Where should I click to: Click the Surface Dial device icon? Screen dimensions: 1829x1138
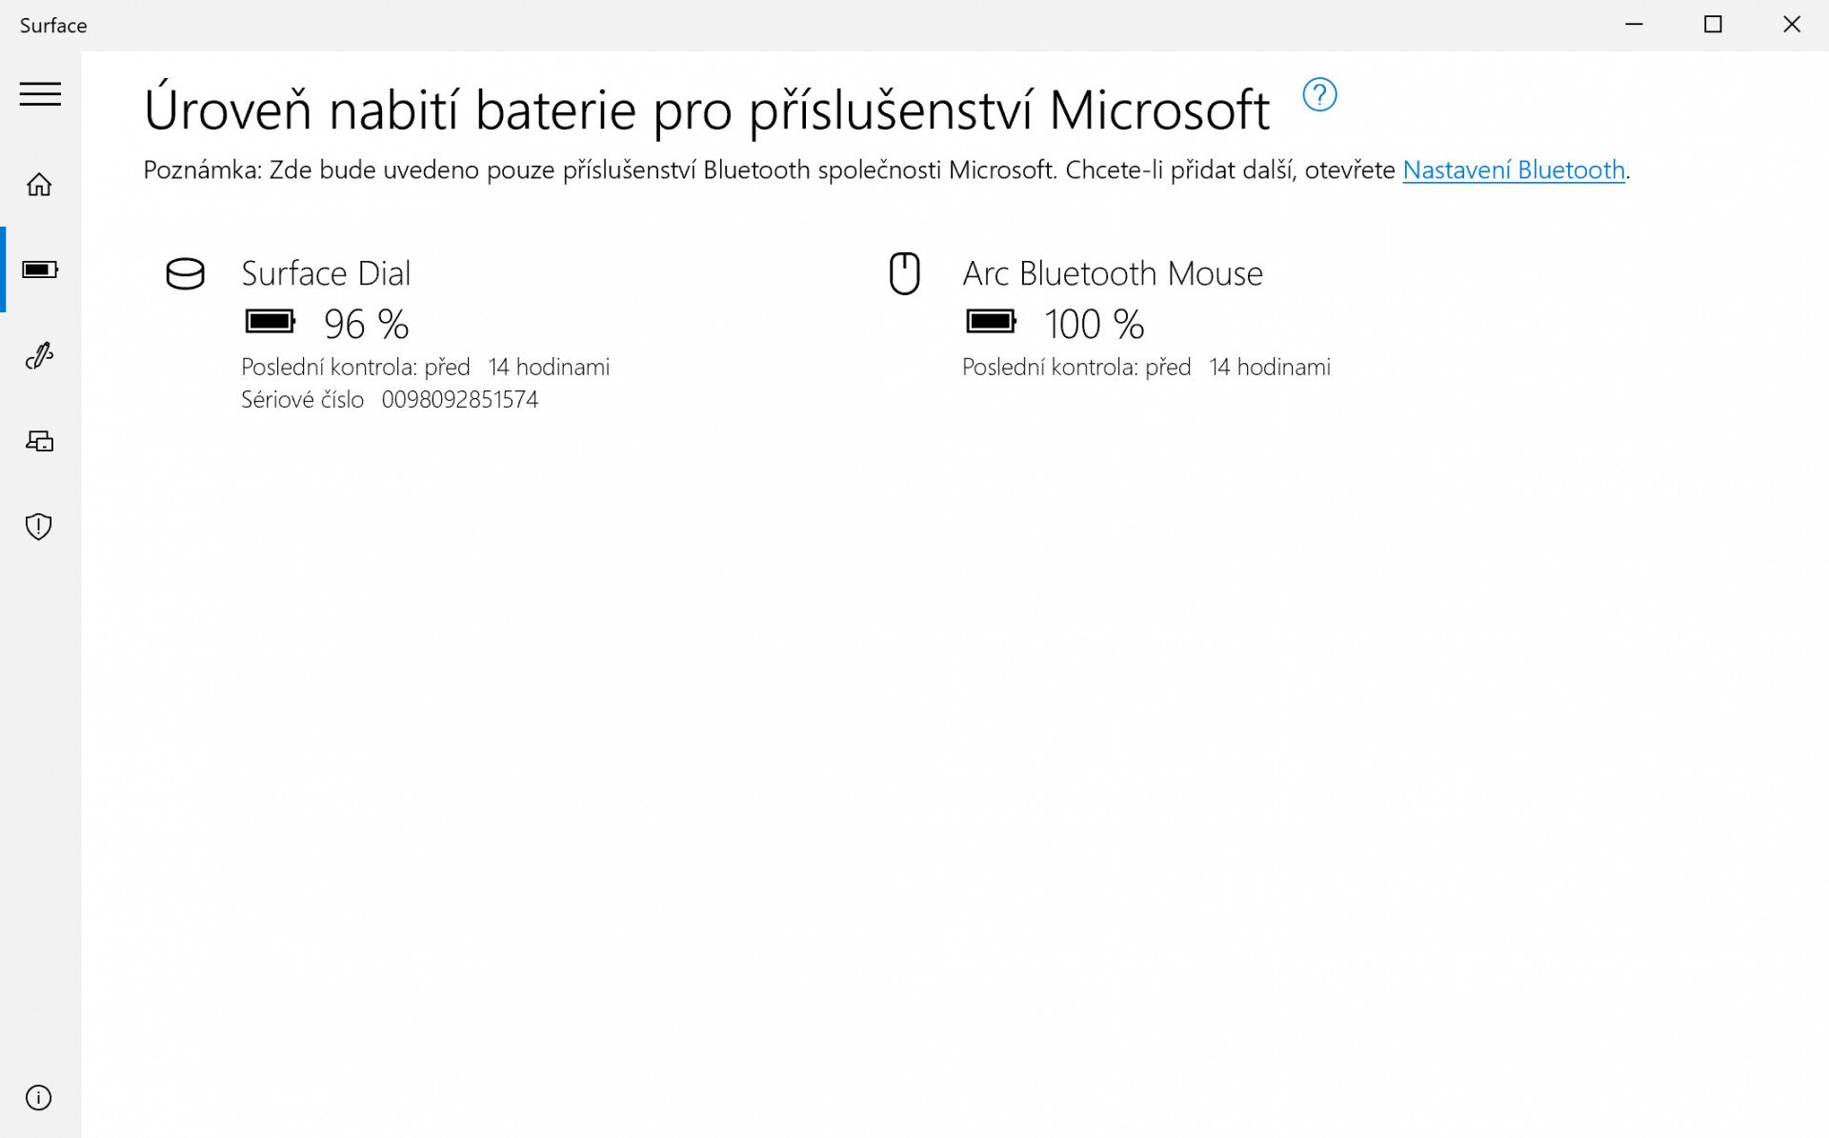point(185,274)
